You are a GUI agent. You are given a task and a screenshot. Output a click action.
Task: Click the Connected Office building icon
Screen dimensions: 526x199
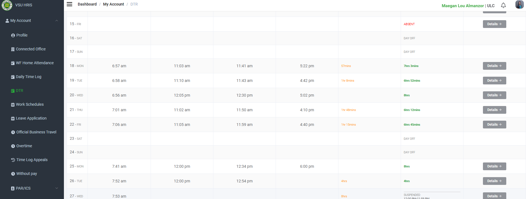13,49
